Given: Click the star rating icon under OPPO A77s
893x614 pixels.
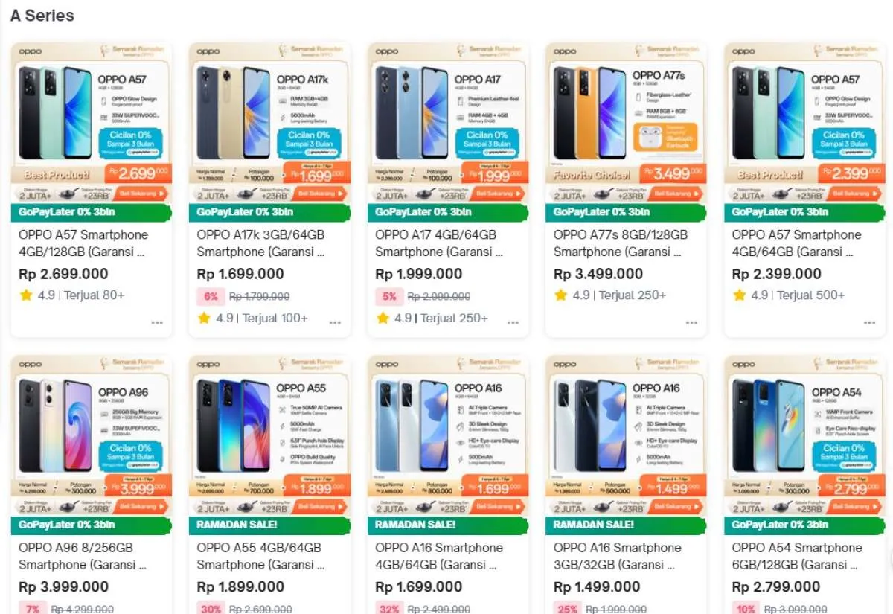Looking at the screenshot, I should [x=561, y=295].
